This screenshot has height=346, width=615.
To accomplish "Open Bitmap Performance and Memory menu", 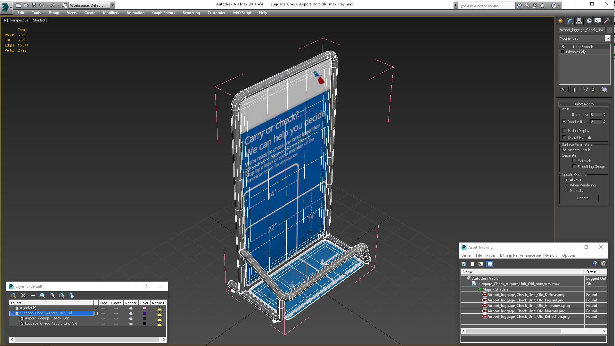I will click(529, 255).
